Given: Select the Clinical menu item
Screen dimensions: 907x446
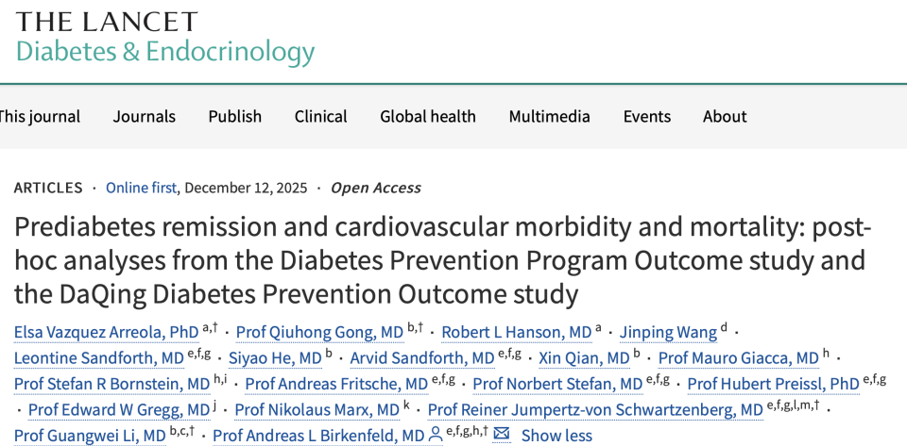Looking at the screenshot, I should click(x=321, y=116).
